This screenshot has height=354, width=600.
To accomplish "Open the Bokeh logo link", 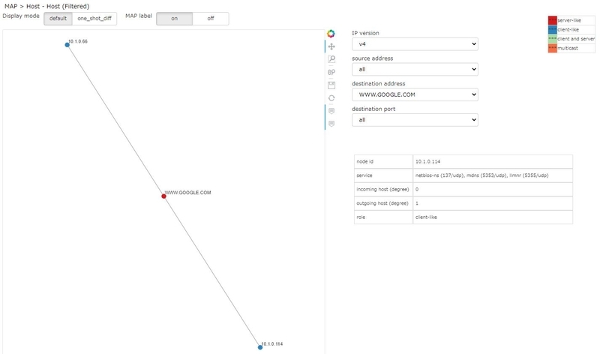I will coord(331,34).
